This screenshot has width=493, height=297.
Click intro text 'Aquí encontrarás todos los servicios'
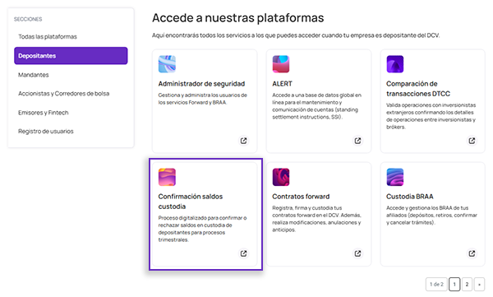coord(296,35)
